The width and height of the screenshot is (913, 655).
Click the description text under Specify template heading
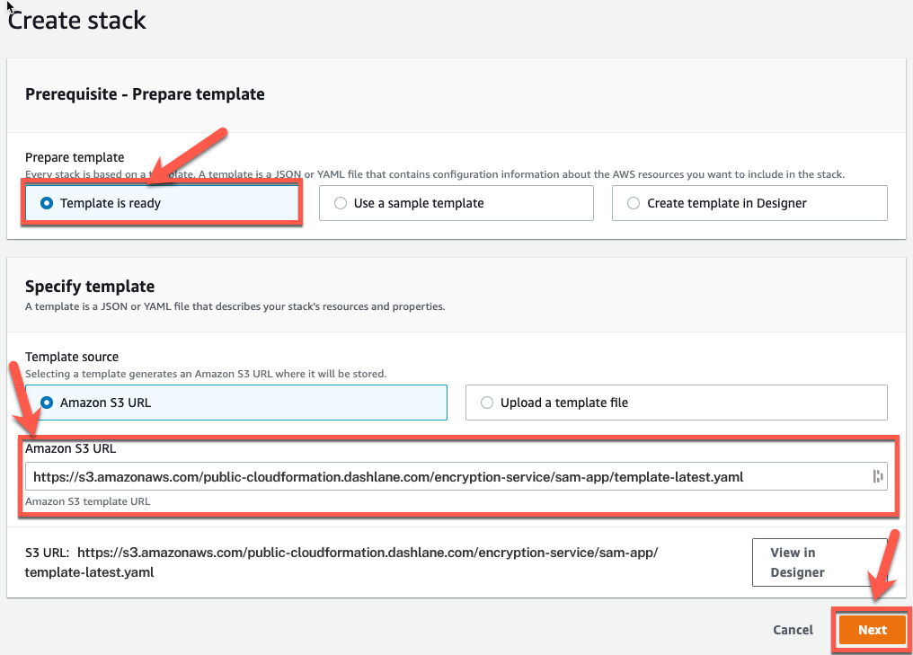pos(235,306)
